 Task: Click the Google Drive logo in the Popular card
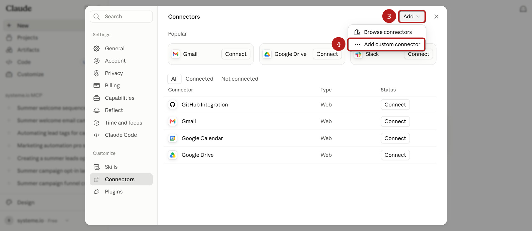click(x=267, y=54)
